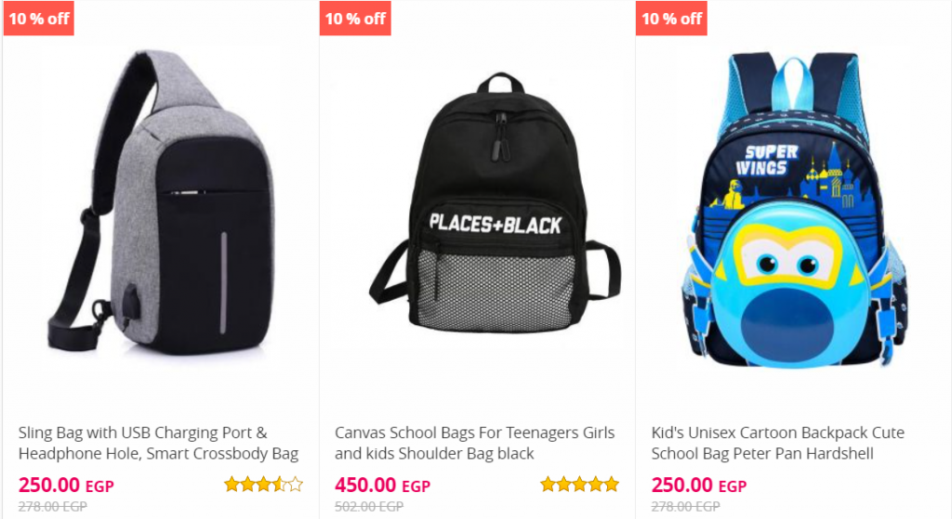Image resolution: width=952 pixels, height=519 pixels.
Task: Click the sling bag star rating
Action: 263,484
